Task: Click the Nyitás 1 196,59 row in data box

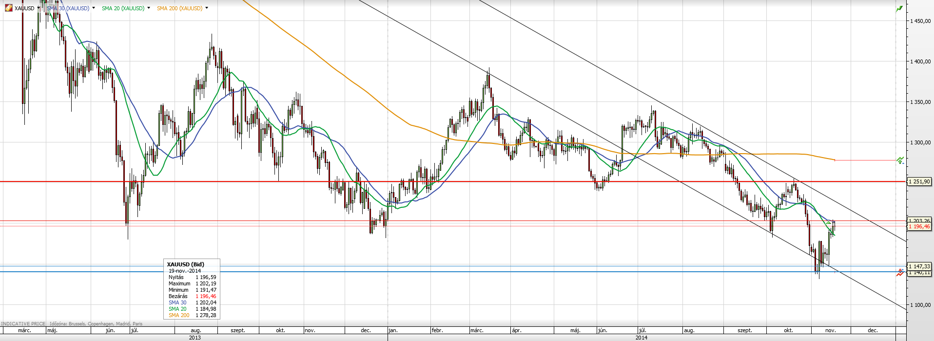Action: (x=193, y=277)
